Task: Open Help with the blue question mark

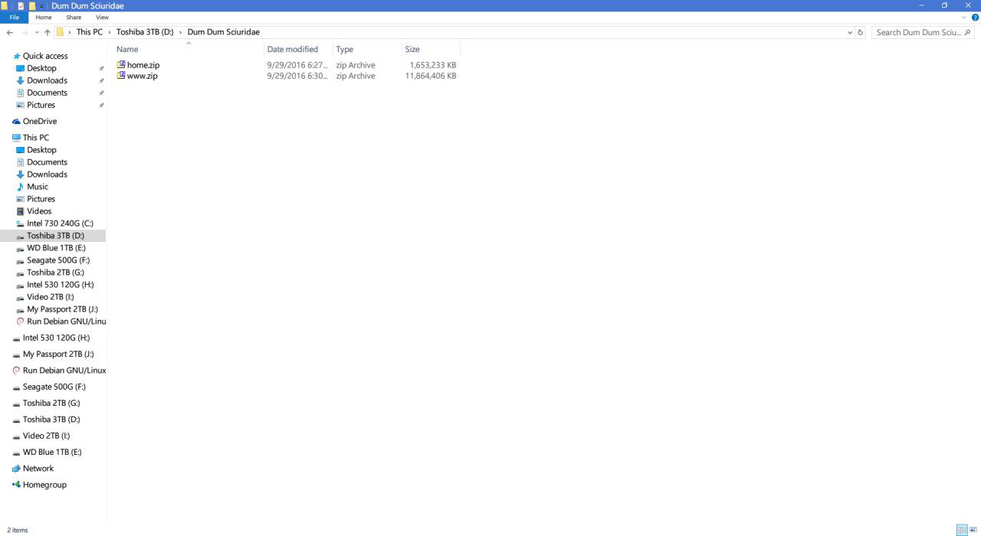Action: (x=975, y=17)
